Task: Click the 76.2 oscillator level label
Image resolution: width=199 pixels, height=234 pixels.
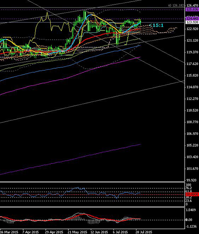Action: coord(189,188)
